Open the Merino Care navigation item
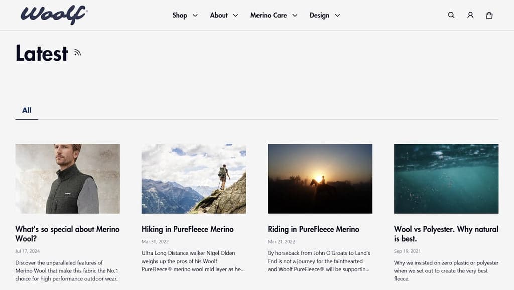Image resolution: width=514 pixels, height=290 pixels. coord(269,15)
